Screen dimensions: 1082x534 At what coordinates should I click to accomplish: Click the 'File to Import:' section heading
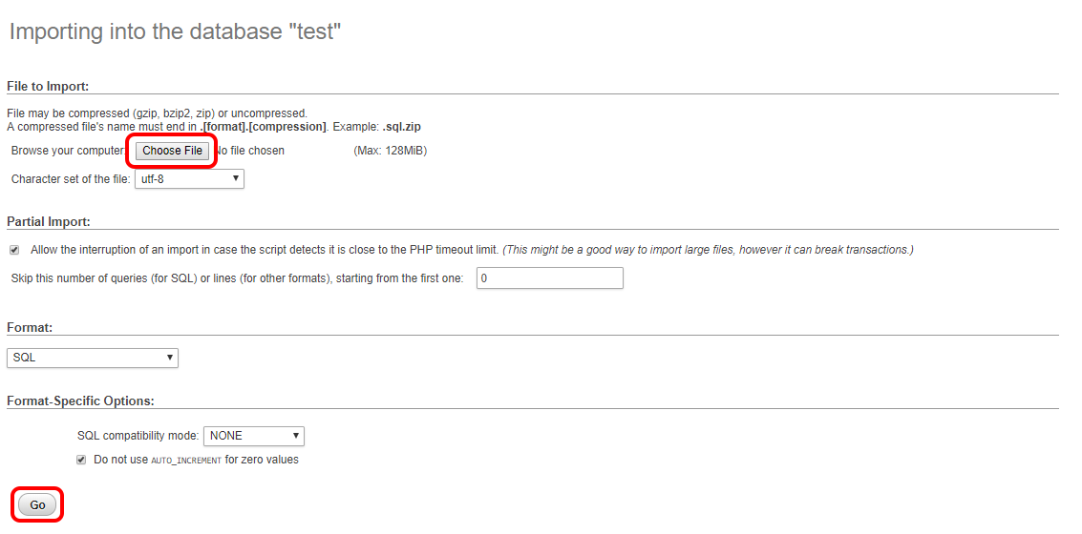tap(48, 87)
